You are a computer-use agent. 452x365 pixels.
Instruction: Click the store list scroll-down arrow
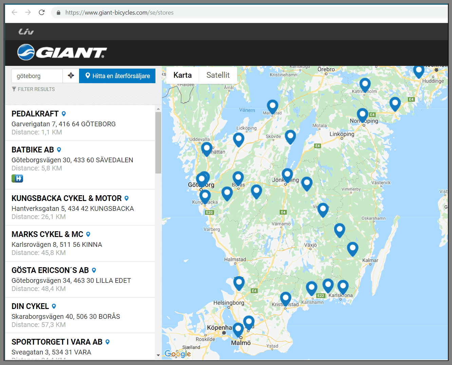click(x=158, y=355)
